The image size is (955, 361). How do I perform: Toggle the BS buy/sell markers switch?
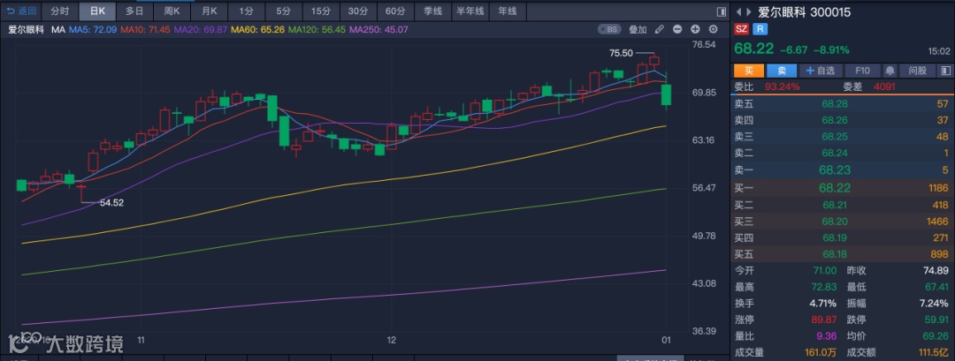(610, 29)
